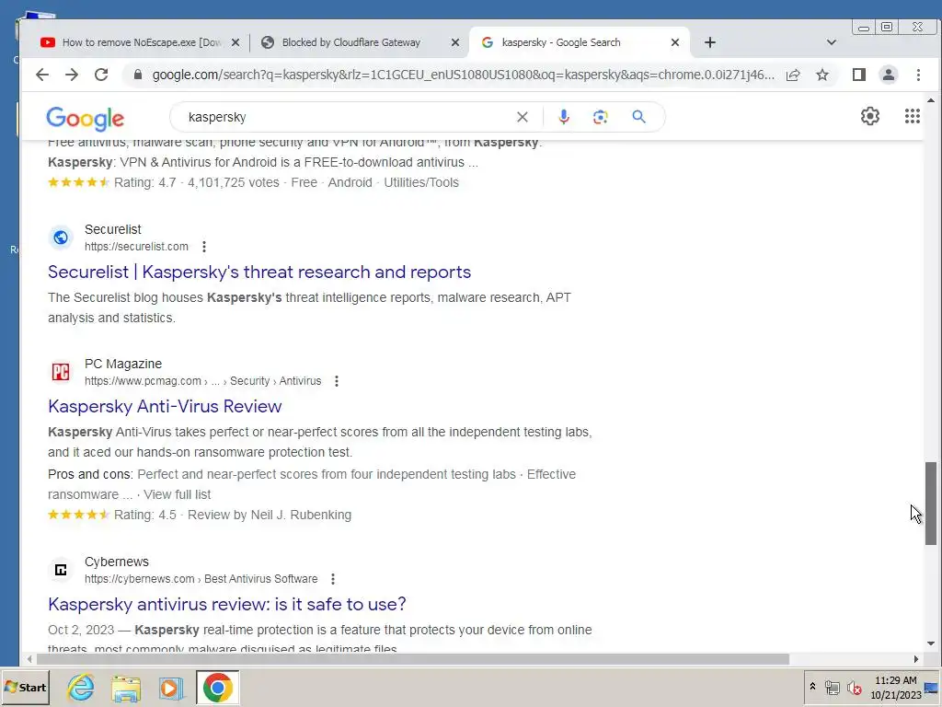The width and height of the screenshot is (942, 707).
Task: Bookmark this tab with the star
Action: (x=822, y=75)
